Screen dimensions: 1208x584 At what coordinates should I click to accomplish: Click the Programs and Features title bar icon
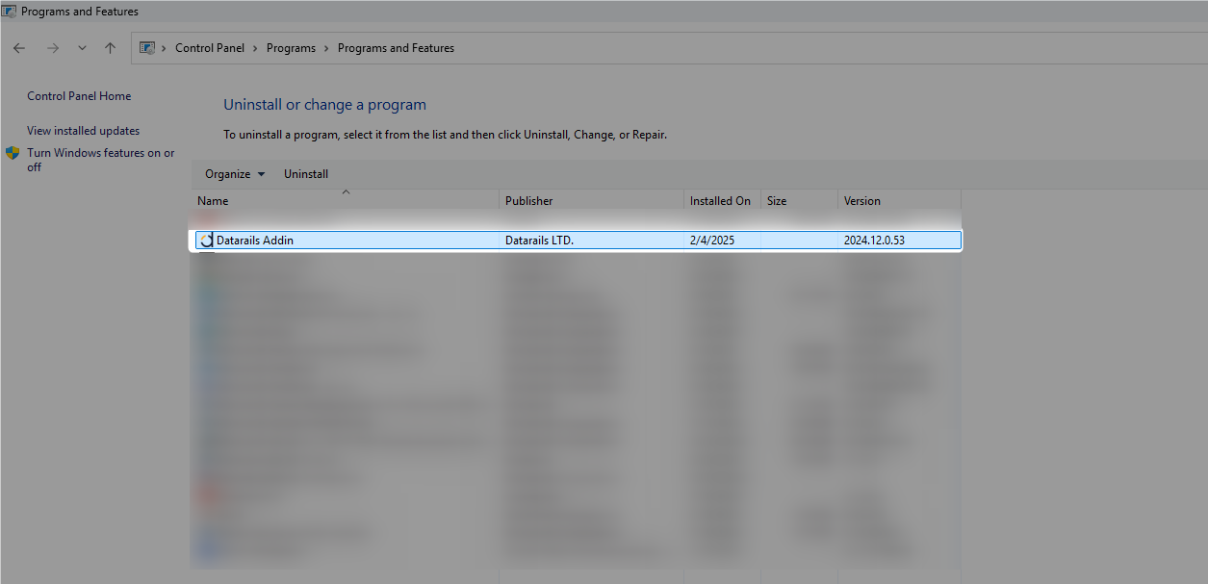coord(10,12)
